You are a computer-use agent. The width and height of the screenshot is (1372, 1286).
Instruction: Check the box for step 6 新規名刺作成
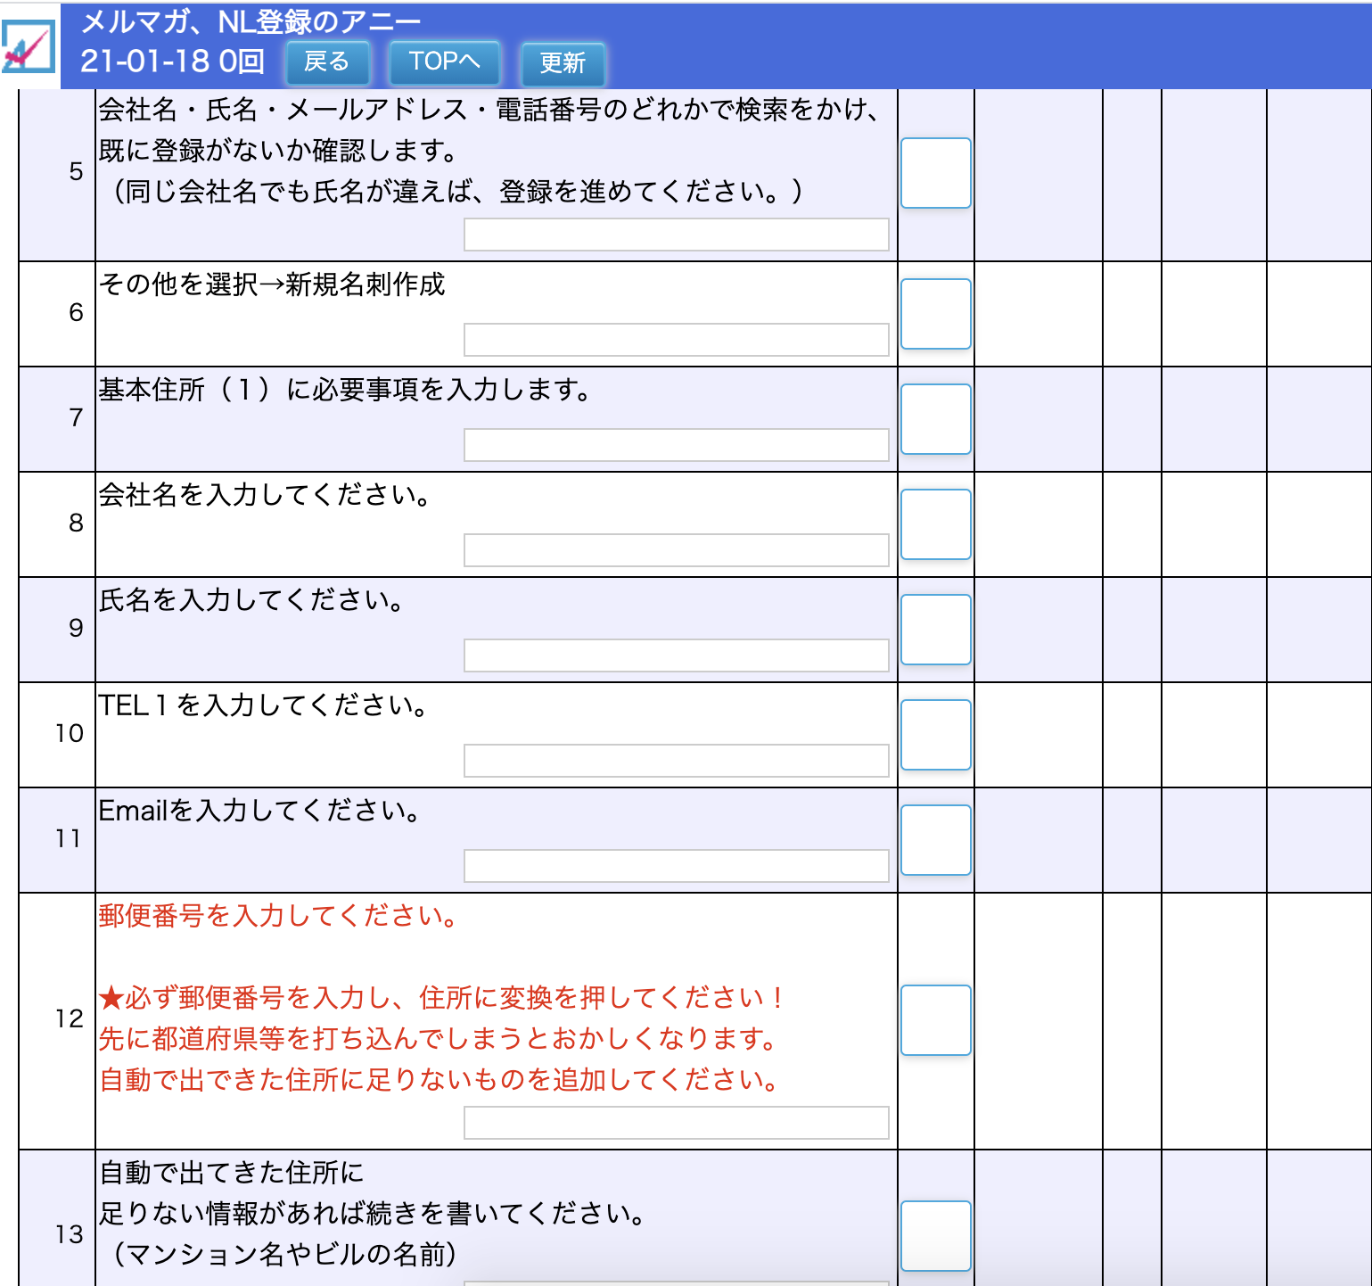tap(935, 314)
